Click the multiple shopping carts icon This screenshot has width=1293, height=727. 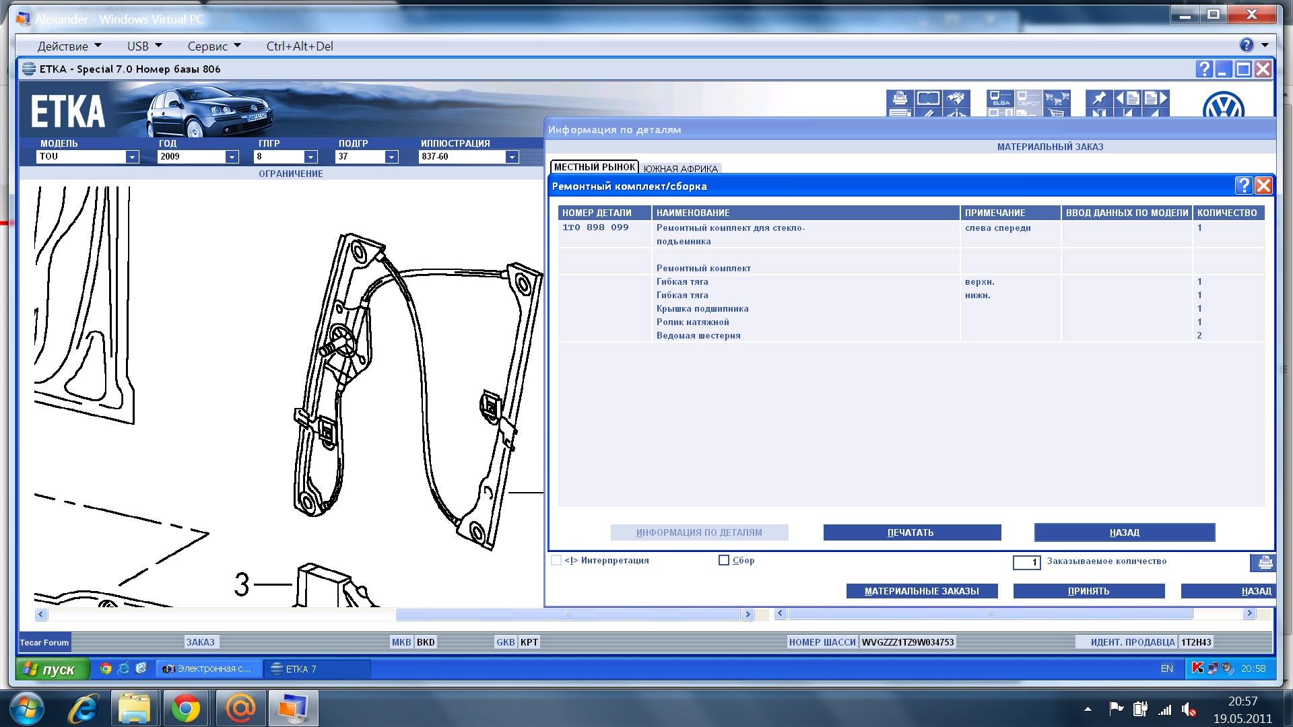pyautogui.click(x=1057, y=98)
